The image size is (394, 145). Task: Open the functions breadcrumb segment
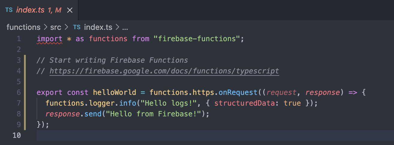click(23, 27)
